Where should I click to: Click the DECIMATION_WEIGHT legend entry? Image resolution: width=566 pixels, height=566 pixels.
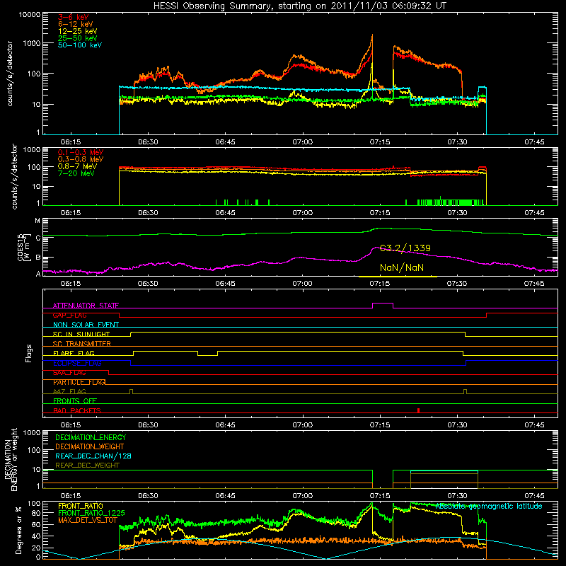pyautogui.click(x=90, y=446)
